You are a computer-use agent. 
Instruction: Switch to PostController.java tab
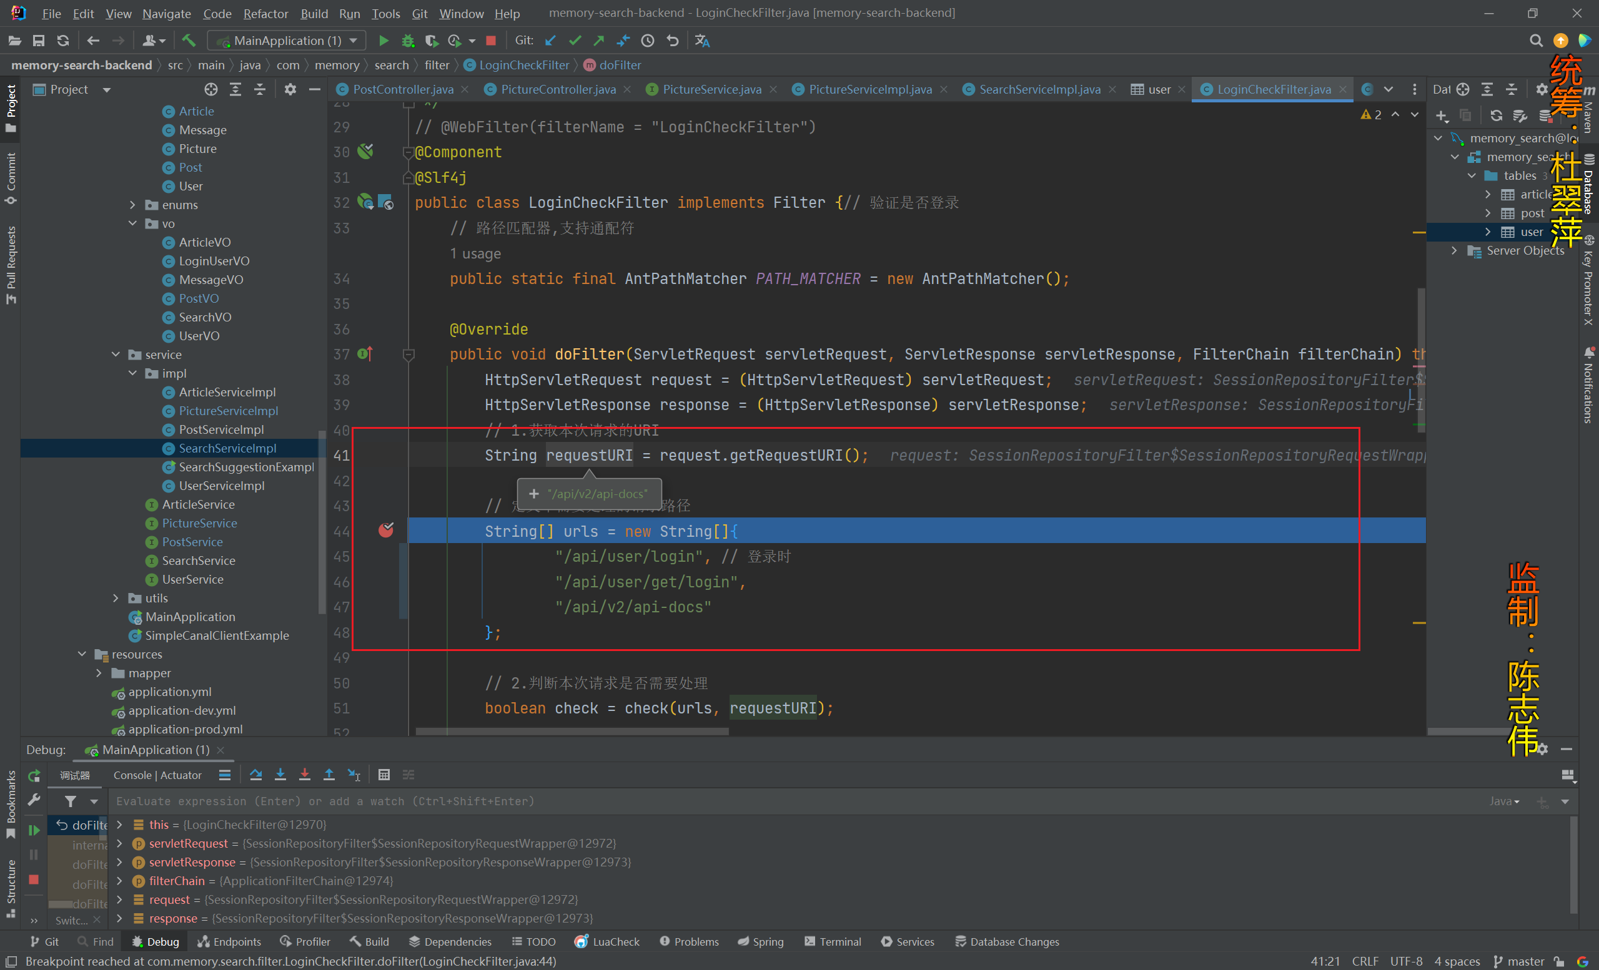pyautogui.click(x=402, y=89)
